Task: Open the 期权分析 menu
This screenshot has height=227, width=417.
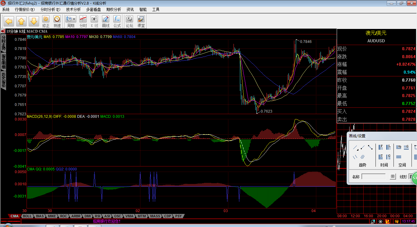Action: [114, 9]
